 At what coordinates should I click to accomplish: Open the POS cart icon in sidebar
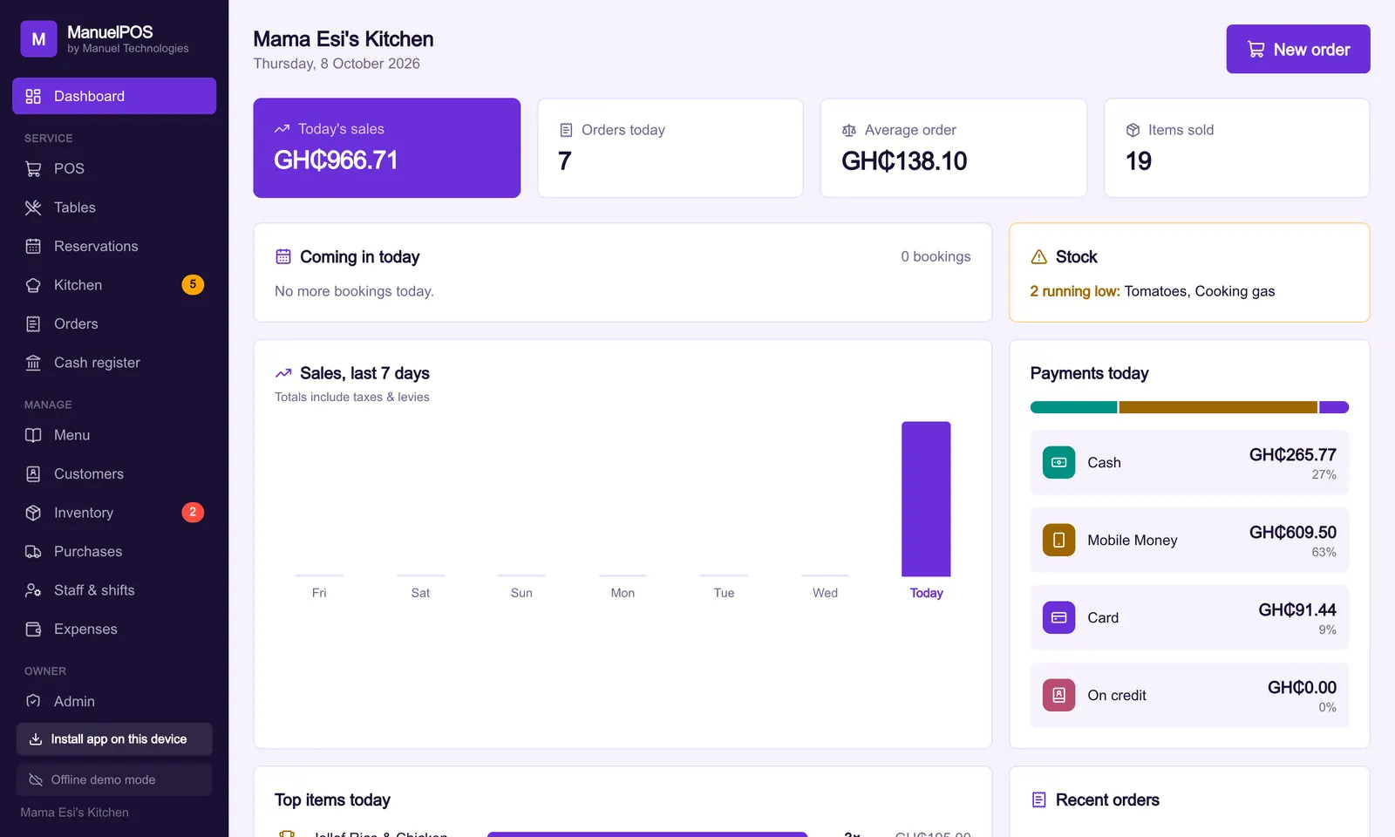[33, 169]
